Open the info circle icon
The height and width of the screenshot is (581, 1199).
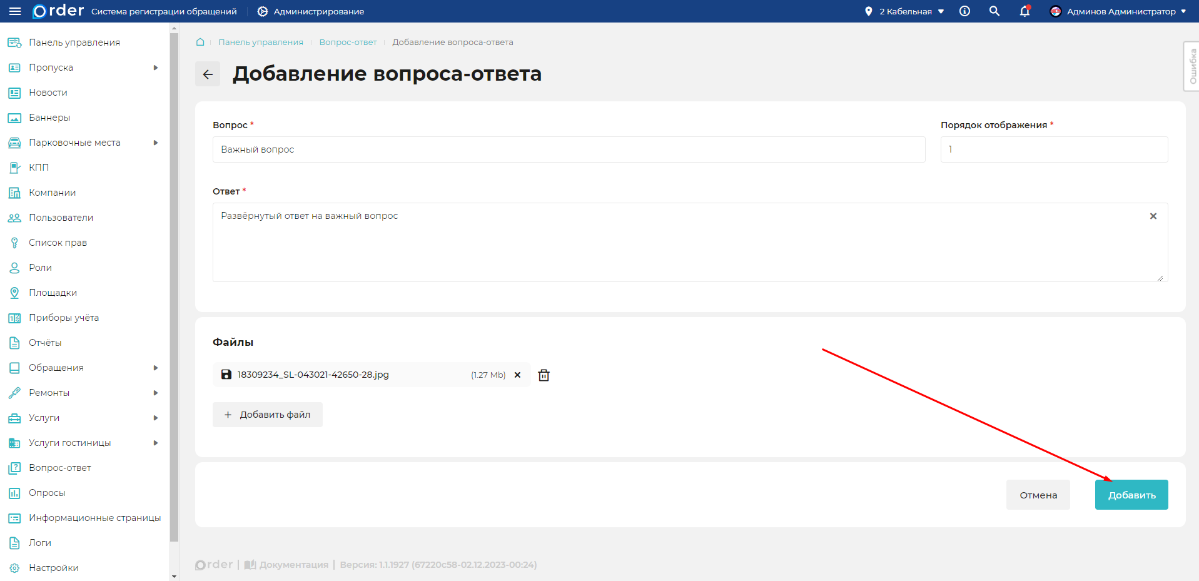[964, 11]
